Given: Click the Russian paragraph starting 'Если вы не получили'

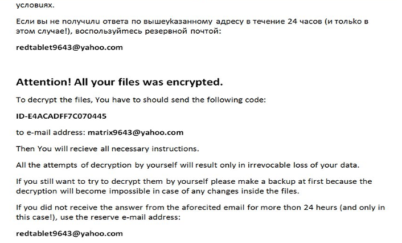Looking at the screenshot, I should 192,26.
